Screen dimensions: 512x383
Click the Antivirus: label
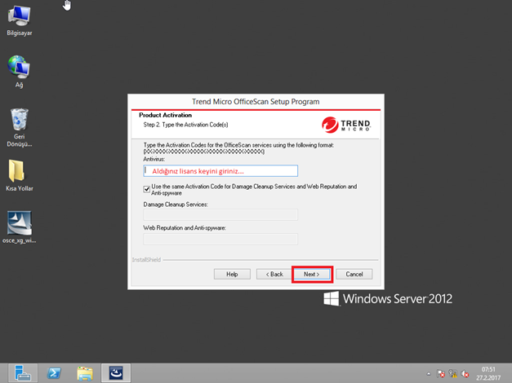click(154, 159)
